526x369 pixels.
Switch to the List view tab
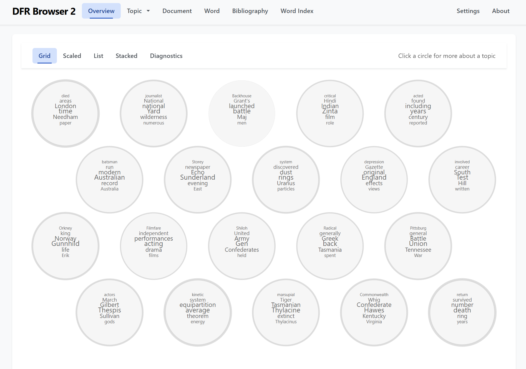click(98, 56)
